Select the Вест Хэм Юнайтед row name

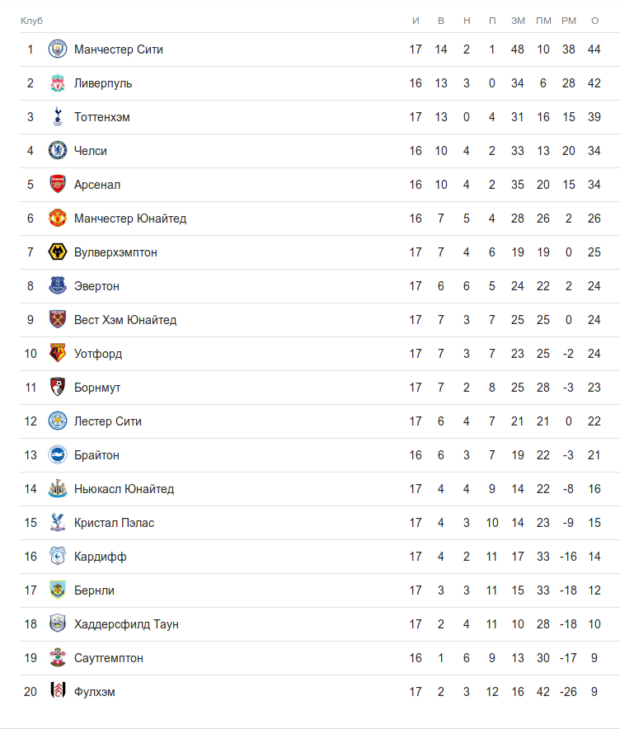125,320
